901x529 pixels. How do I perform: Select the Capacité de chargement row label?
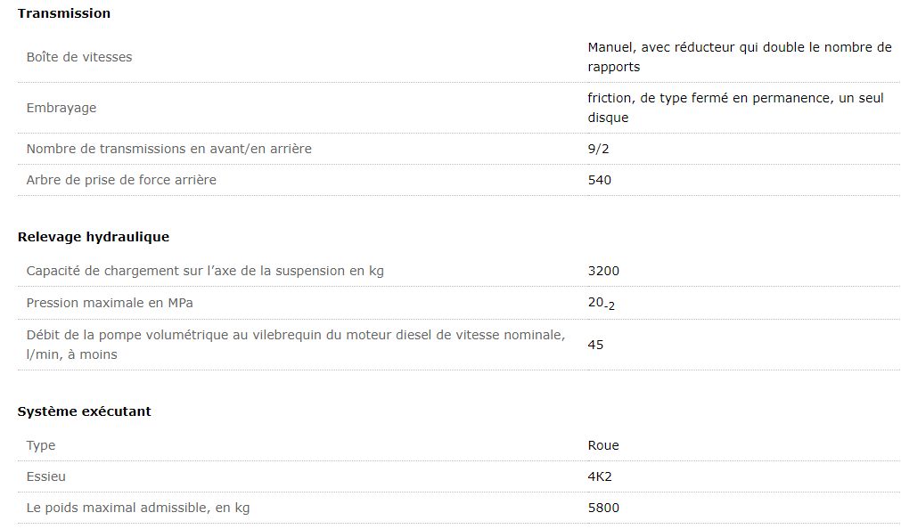[x=205, y=271]
